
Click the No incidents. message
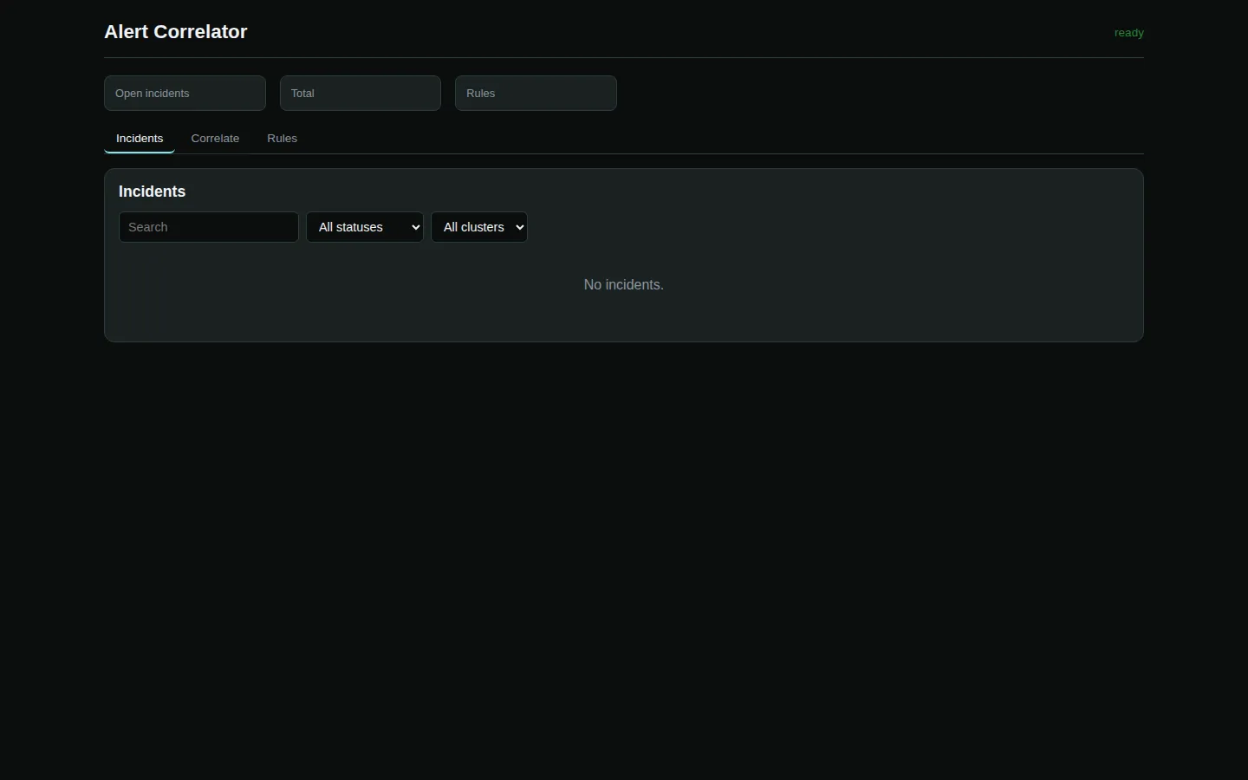pos(624,285)
